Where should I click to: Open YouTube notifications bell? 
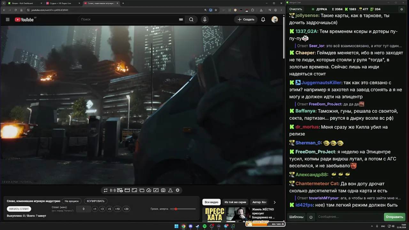tap(263, 19)
